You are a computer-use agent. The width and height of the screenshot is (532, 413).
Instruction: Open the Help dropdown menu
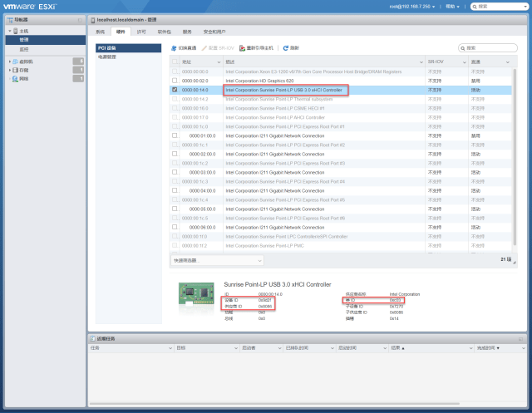coord(452,7)
